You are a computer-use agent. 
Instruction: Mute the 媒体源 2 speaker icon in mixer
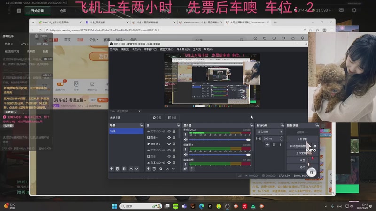click(186, 155)
